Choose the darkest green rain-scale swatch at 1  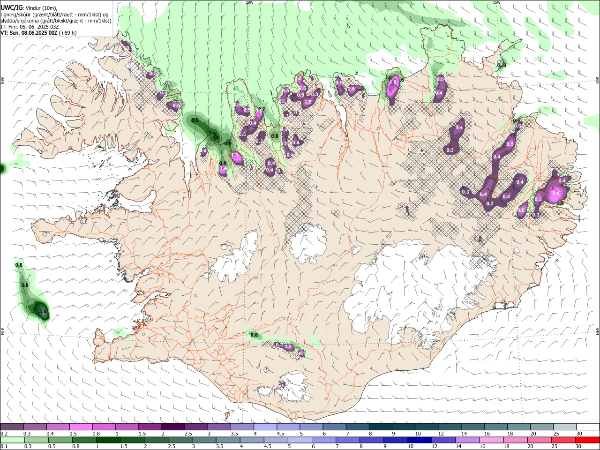[x=108, y=440]
